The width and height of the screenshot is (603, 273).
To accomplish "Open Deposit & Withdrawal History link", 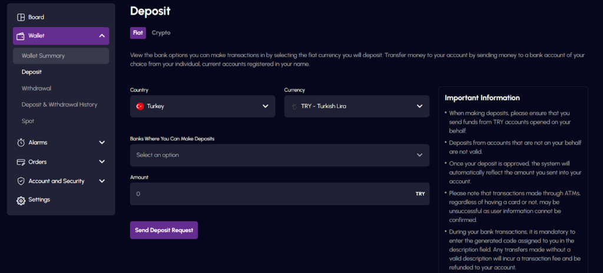I will (59, 105).
